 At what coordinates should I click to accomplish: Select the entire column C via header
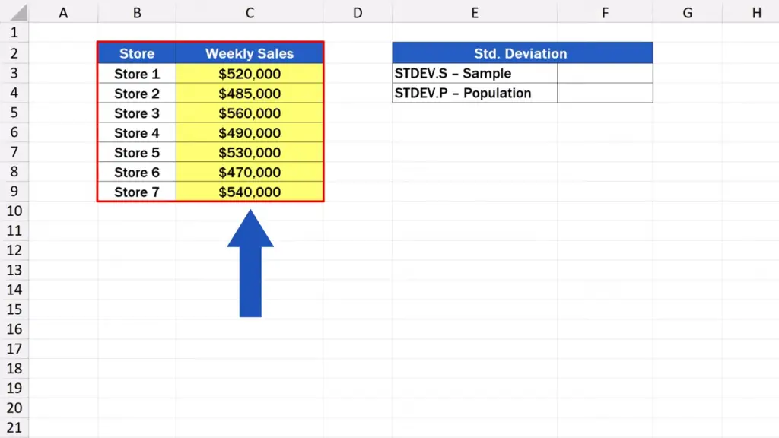click(250, 13)
